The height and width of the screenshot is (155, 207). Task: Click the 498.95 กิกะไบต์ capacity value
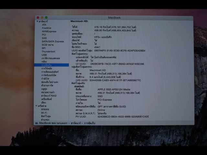pos(115,30)
